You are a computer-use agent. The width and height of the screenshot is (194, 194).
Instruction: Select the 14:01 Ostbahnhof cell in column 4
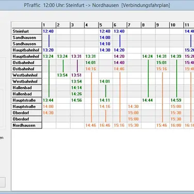tap(91, 62)
